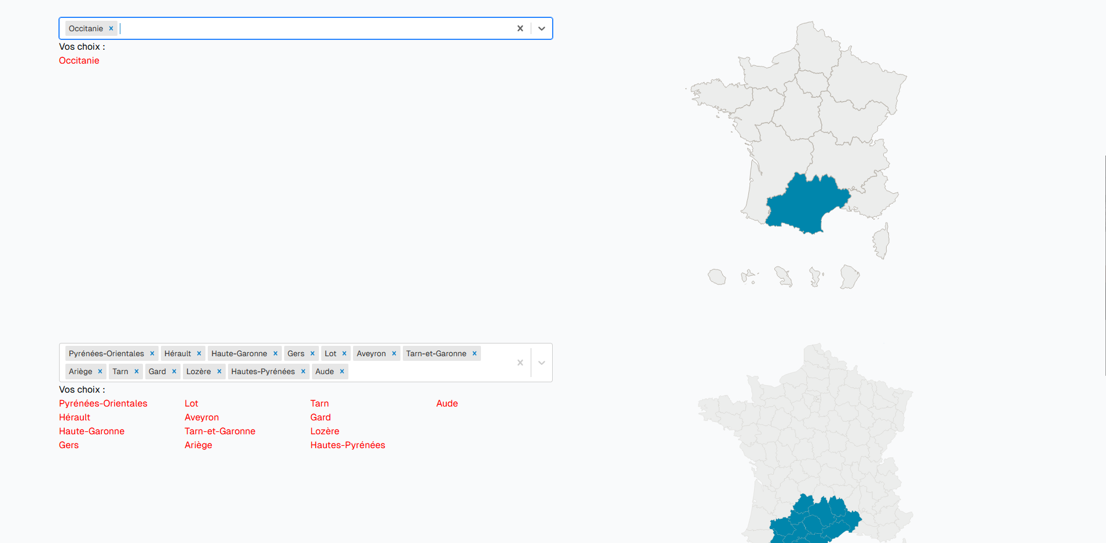Click the Corsica island on regions map

pos(881,241)
